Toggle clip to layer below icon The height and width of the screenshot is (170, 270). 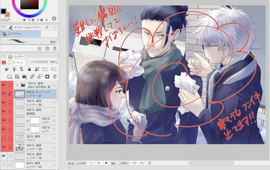point(7,69)
